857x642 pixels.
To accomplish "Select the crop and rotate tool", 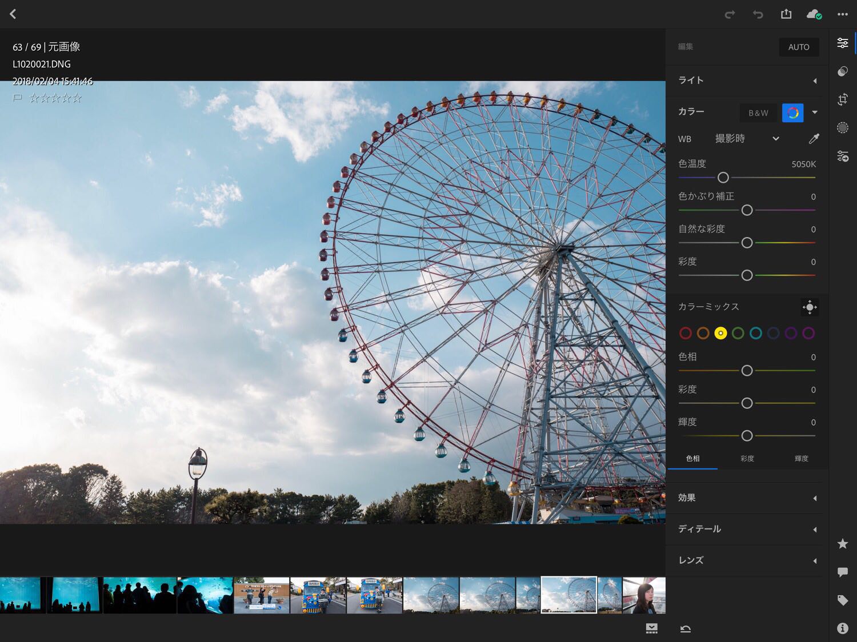I will coord(843,99).
